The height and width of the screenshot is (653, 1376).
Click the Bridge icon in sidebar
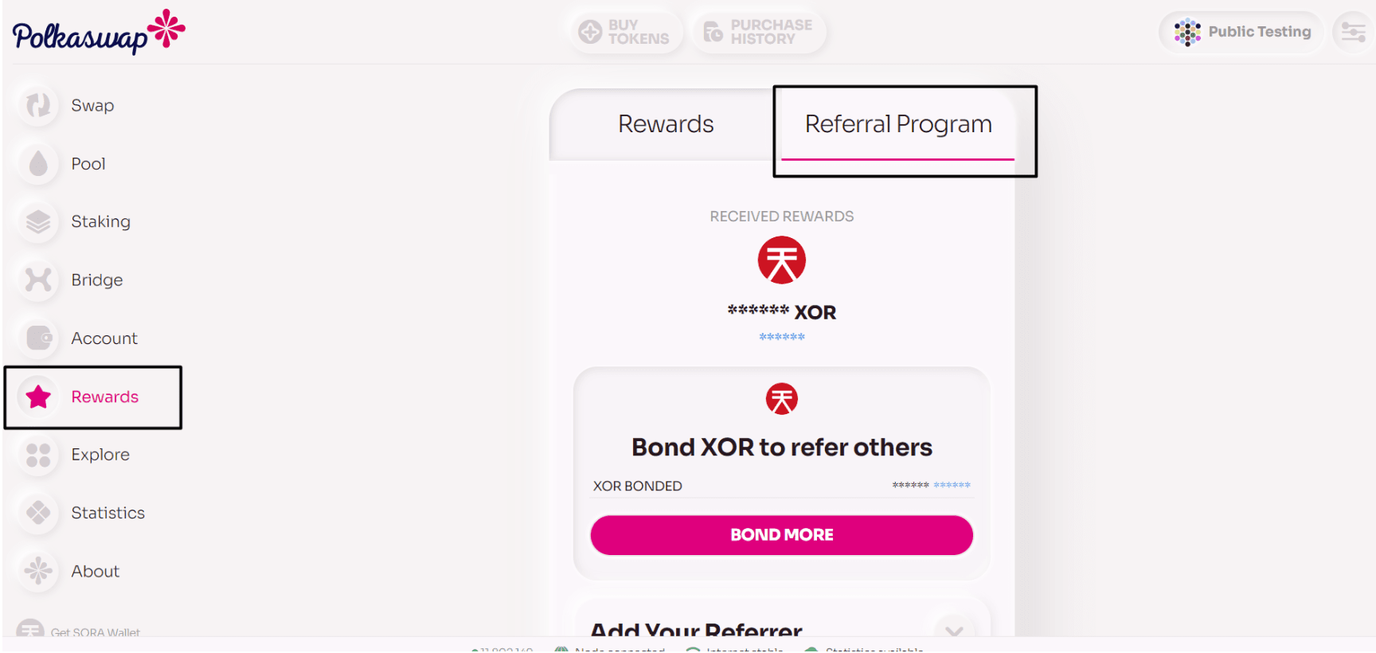38,280
